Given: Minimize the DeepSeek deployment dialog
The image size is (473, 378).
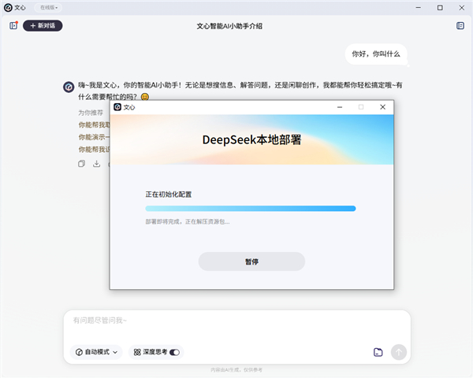Looking at the screenshot, I should pos(340,107).
